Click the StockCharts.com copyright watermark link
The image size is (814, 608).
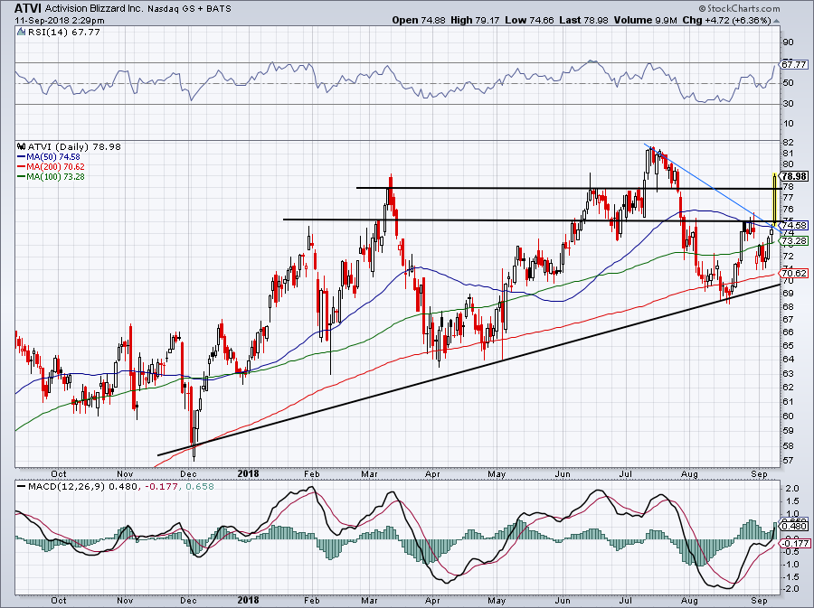pos(739,8)
